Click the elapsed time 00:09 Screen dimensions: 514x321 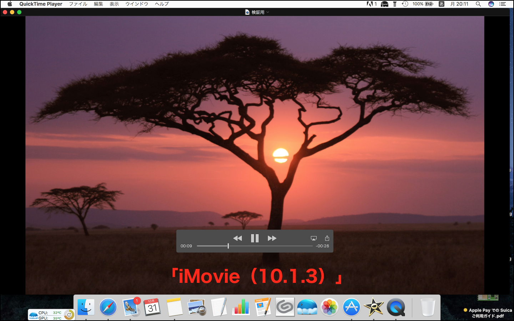tap(186, 246)
